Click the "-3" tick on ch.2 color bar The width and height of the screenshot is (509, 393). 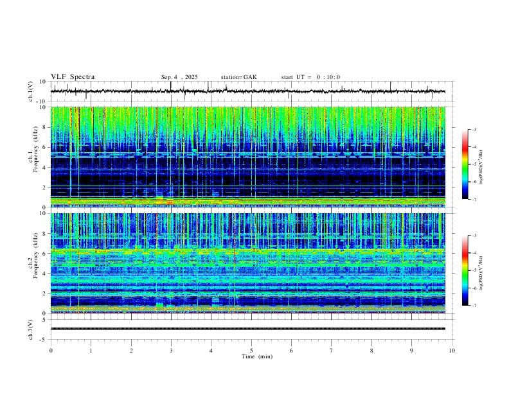coord(474,236)
